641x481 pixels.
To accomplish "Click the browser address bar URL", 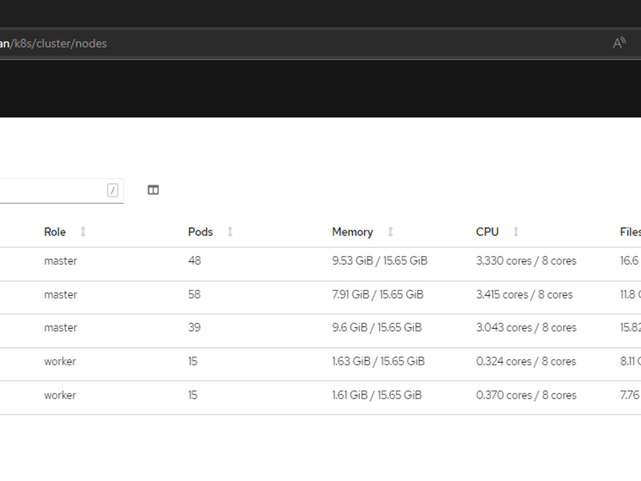I will (58, 44).
